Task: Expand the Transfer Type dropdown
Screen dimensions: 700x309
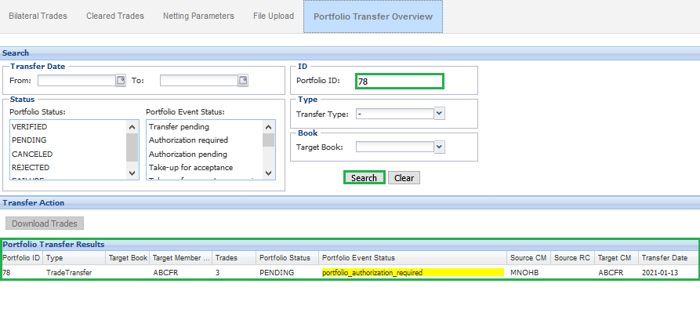Action: pyautogui.click(x=439, y=114)
